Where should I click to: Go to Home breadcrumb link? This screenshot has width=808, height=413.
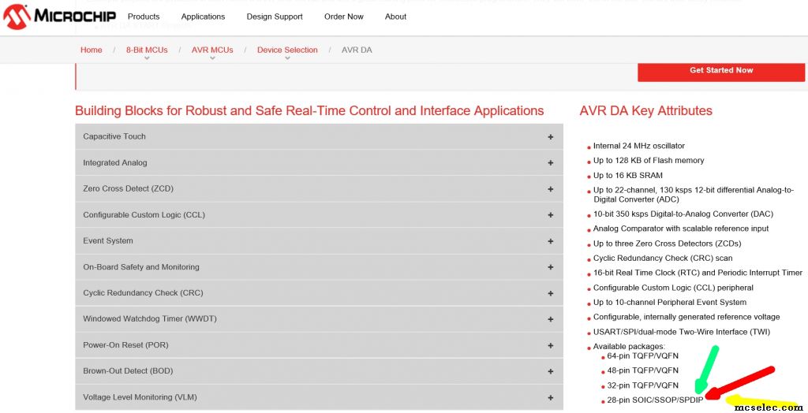coord(92,50)
